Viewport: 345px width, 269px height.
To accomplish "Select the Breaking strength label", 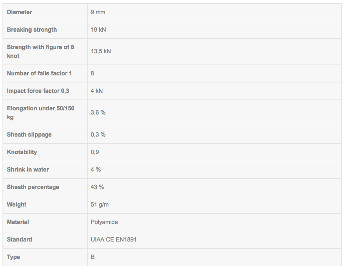I will coord(32,30).
